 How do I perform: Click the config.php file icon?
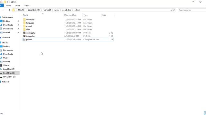tap(24, 33)
